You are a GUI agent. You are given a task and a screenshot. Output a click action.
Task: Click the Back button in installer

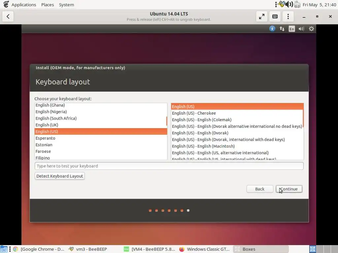point(260,189)
